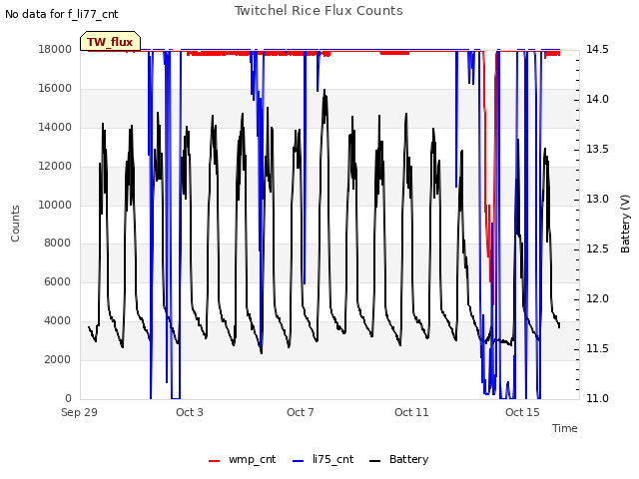Click the TW_flux annotation label
639x479 pixels.
click(x=110, y=42)
